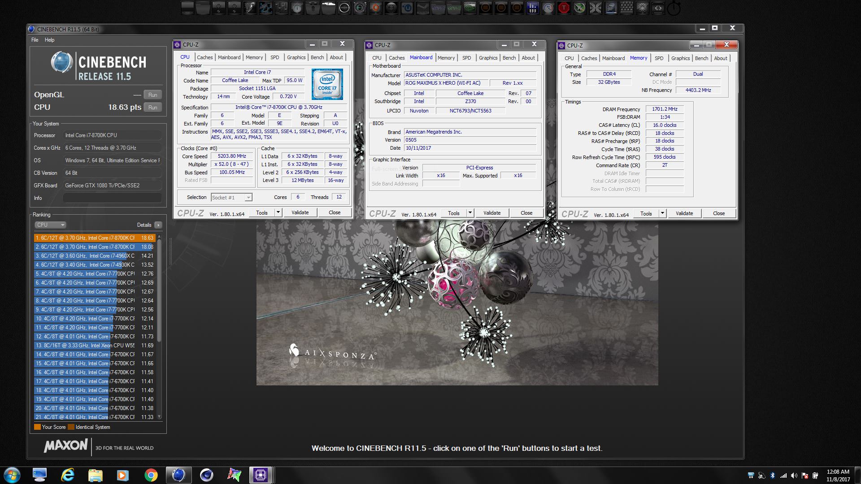Screen dimensions: 861x484
Task: Select ranking row 21 with score 11.33
Action: coord(95,417)
